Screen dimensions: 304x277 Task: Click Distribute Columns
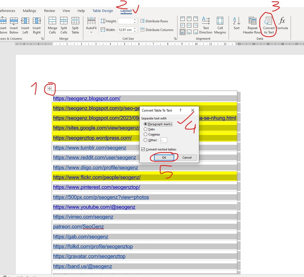pos(157,30)
